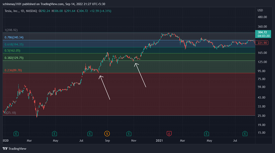This screenshot has width=275, height=153.
Task: Click 43.00 on the price axis
Action: coord(261,97)
